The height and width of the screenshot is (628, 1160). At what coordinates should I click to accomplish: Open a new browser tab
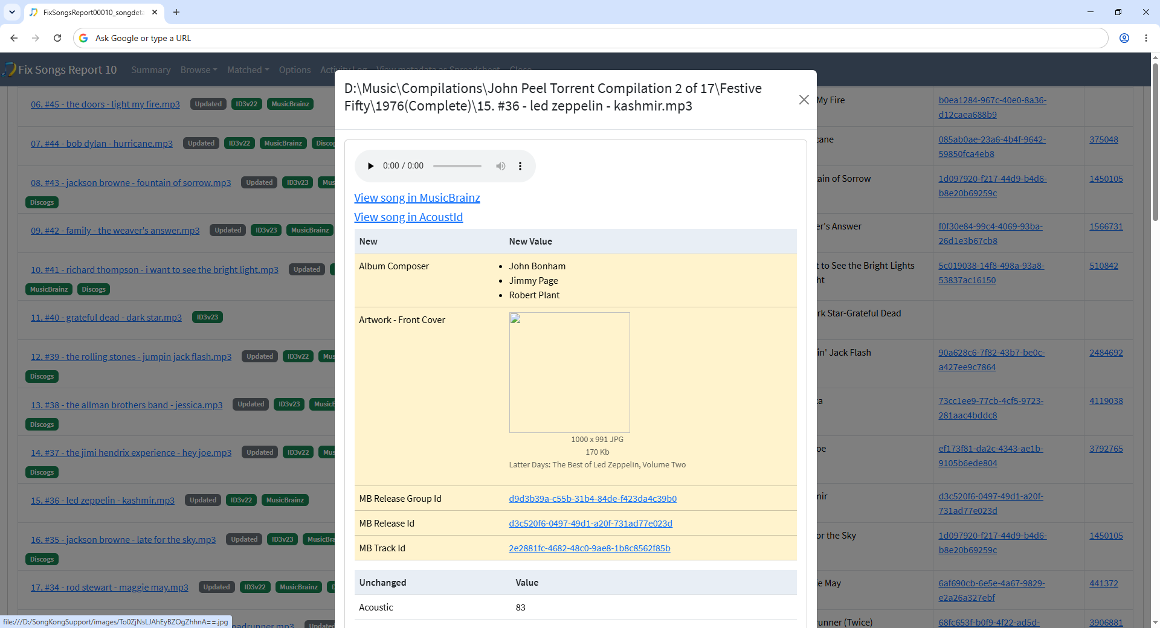click(x=176, y=12)
